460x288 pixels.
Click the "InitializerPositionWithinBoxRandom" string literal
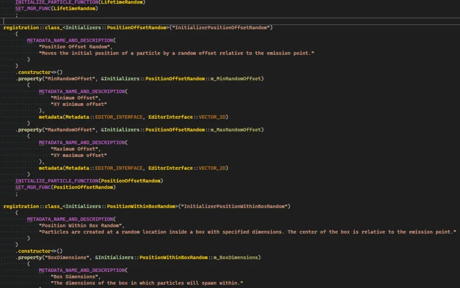pyautogui.click(x=234, y=206)
